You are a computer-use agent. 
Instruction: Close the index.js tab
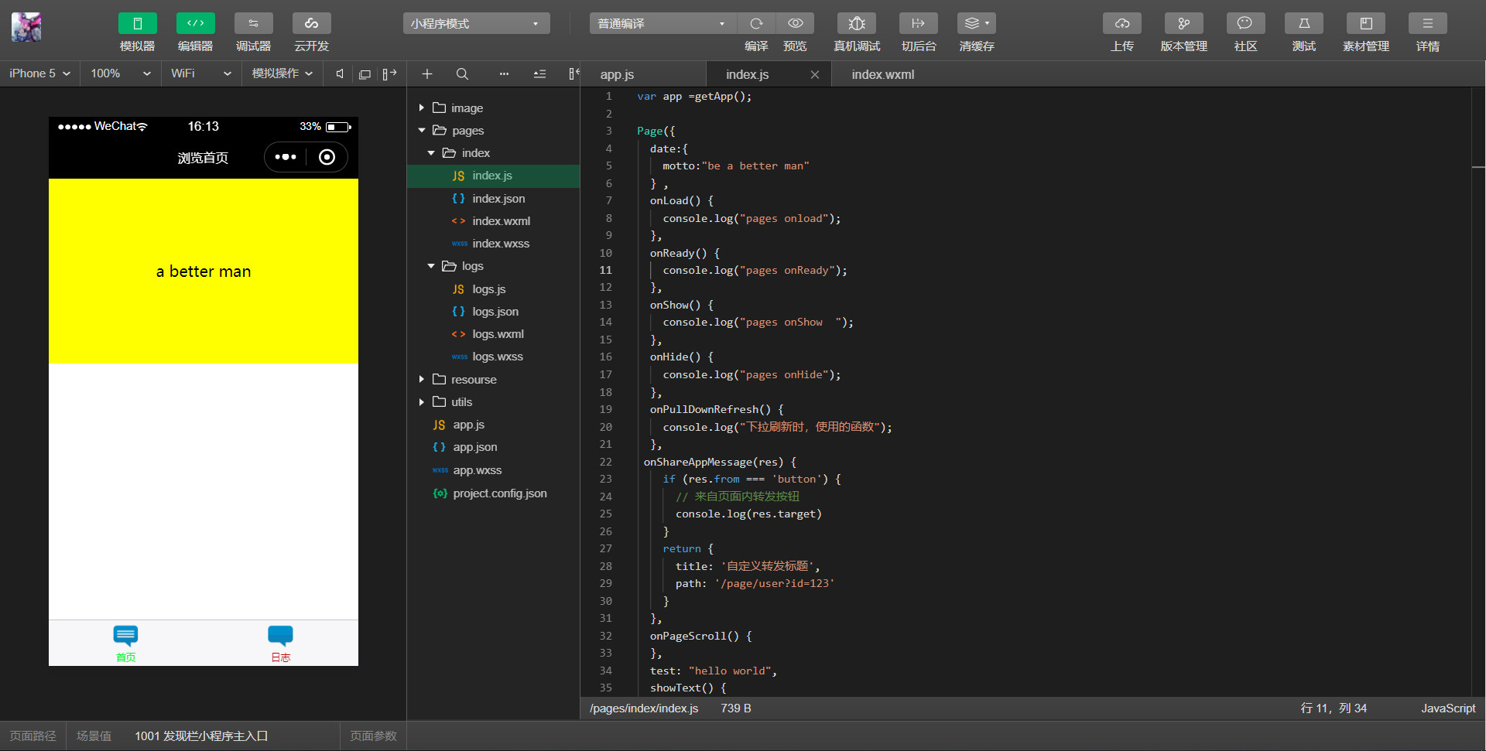814,75
